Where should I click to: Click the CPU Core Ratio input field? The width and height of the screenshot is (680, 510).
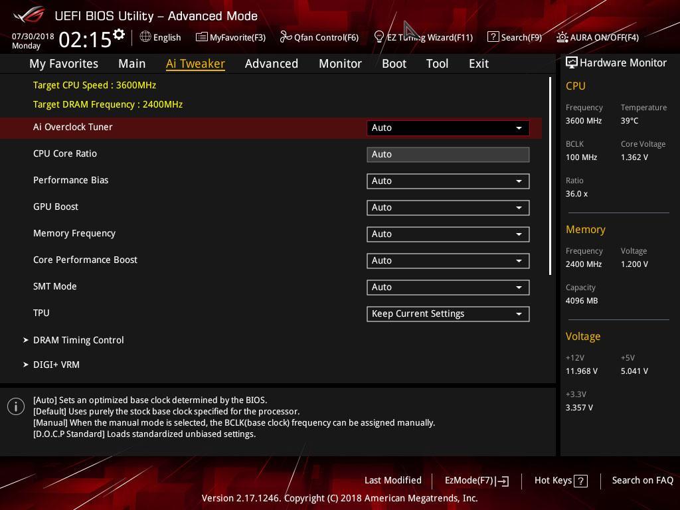coord(448,154)
